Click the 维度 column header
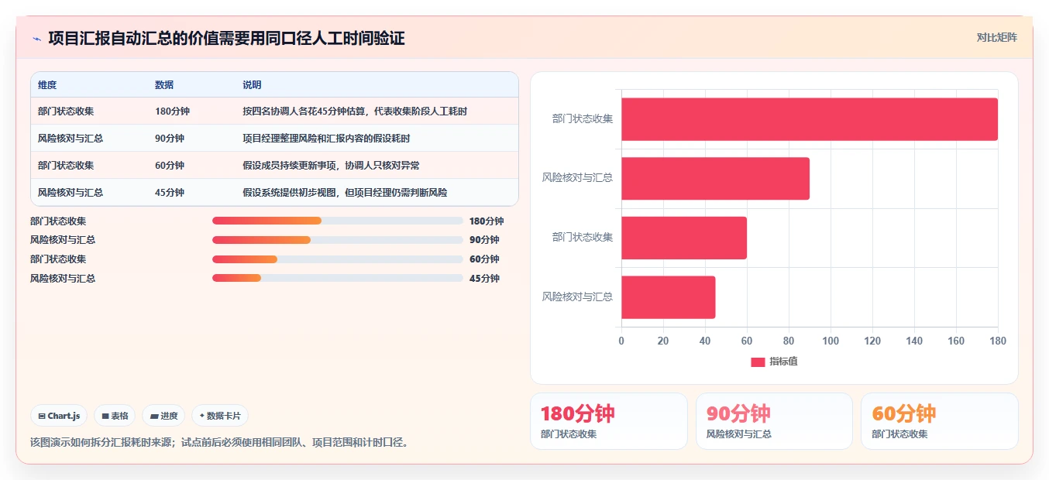The image size is (1049, 480). 47,85
